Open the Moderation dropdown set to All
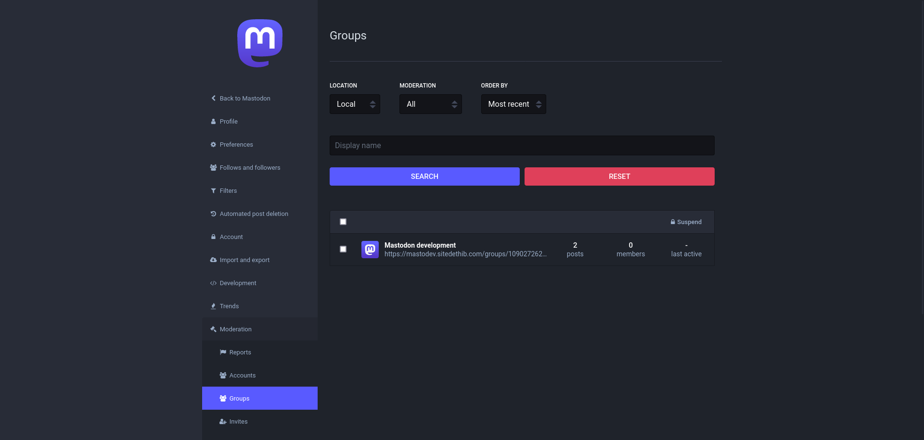The width and height of the screenshot is (924, 440). click(430, 104)
